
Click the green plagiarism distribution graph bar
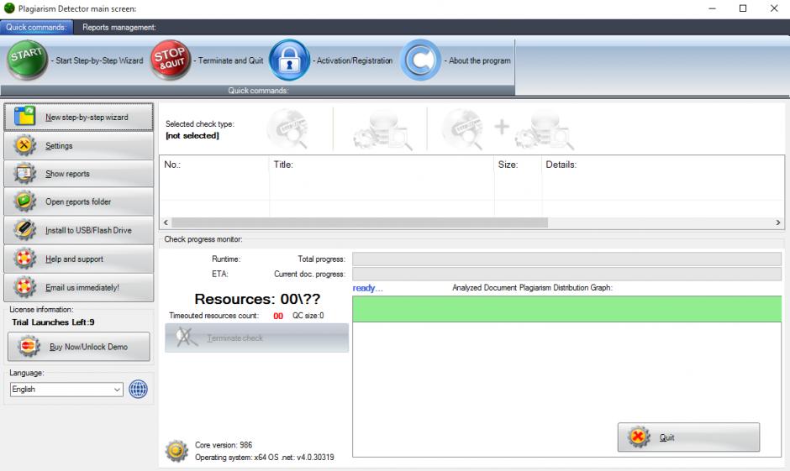[x=566, y=309]
